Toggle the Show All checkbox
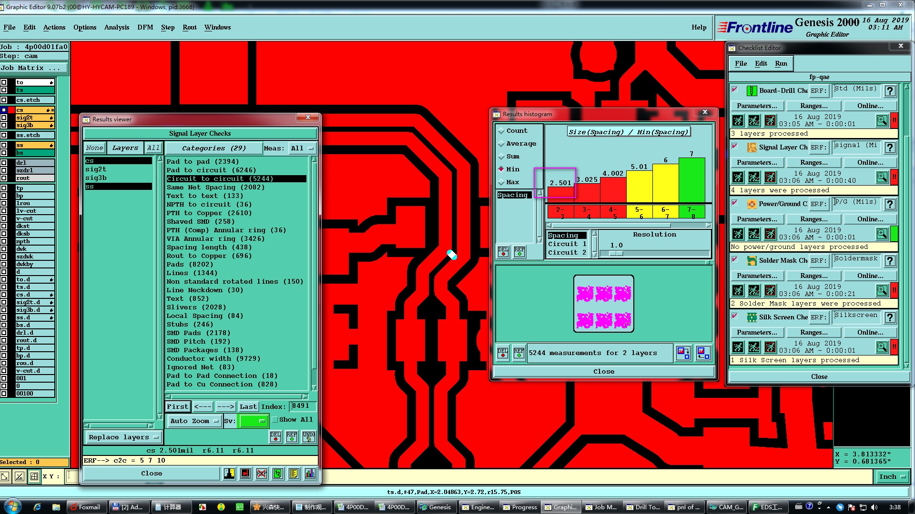Image resolution: width=915 pixels, height=514 pixels. point(275,419)
